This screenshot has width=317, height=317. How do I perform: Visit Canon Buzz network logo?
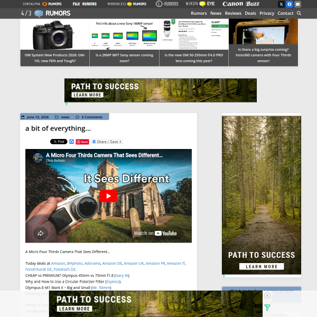(x=241, y=4)
